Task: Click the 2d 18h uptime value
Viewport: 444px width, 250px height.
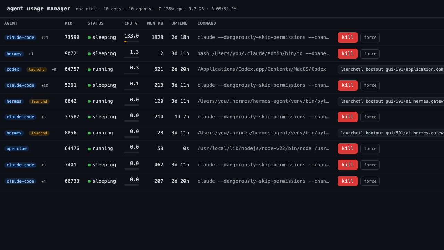Action: click(x=180, y=37)
